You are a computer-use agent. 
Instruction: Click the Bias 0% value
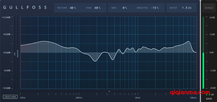point(125,8)
